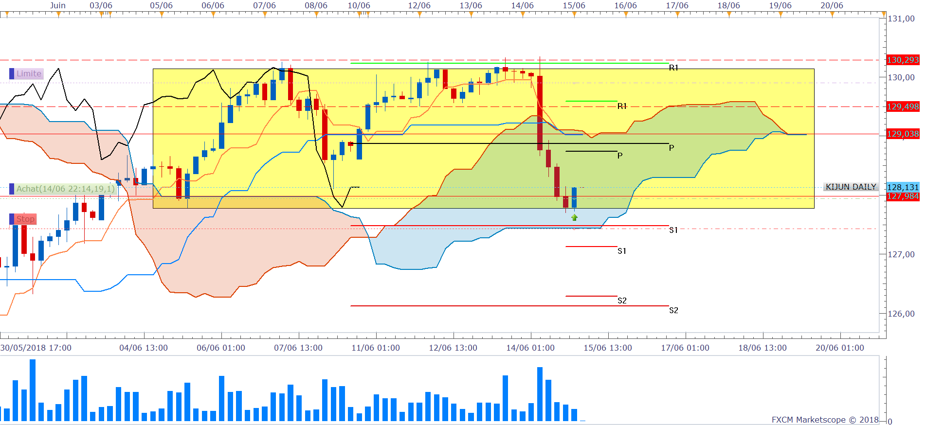This screenshot has width=926, height=425.
Task: Click the orange day marker under 19/06
Action: [x=781, y=14]
